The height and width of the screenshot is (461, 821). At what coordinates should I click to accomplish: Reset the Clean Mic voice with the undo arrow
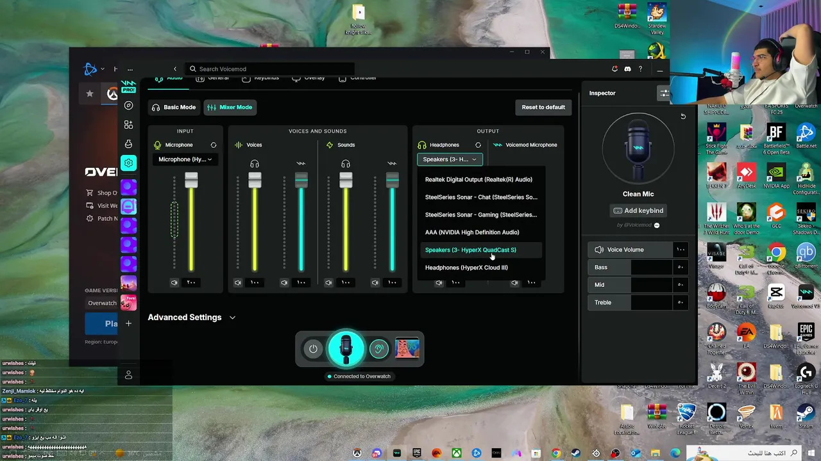(683, 117)
